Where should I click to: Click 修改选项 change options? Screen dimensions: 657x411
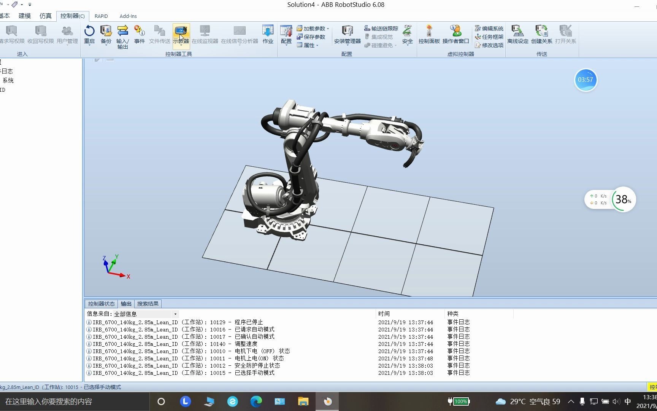489,45
